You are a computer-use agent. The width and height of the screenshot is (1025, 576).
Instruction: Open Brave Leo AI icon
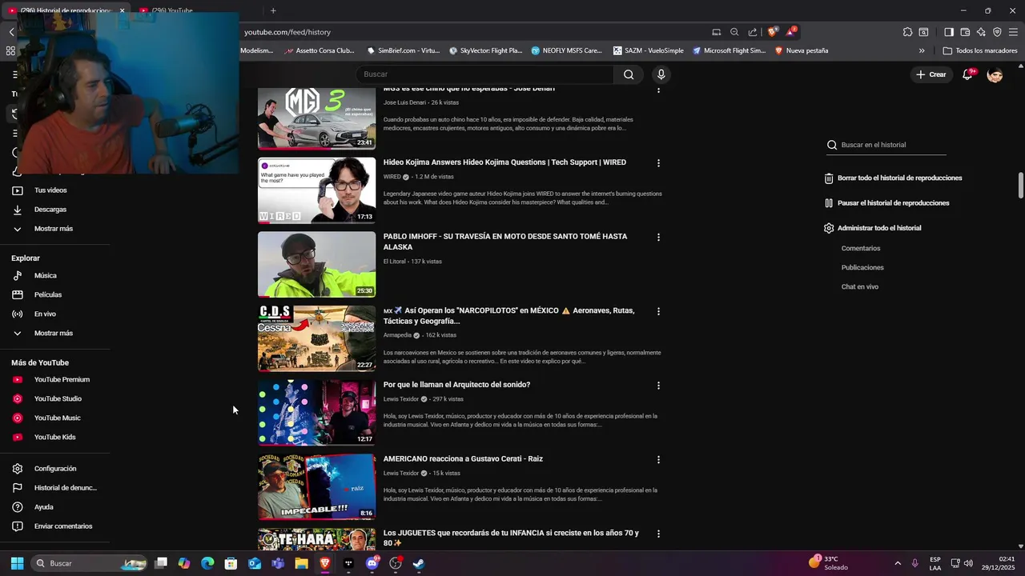[x=981, y=32]
